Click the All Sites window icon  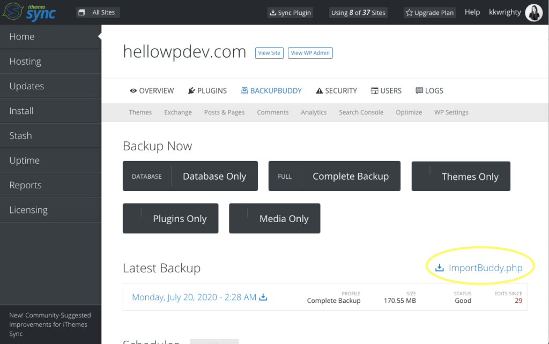(x=81, y=13)
